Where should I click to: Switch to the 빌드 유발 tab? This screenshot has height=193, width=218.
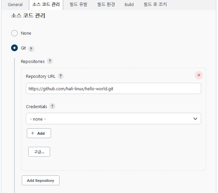(78, 5)
